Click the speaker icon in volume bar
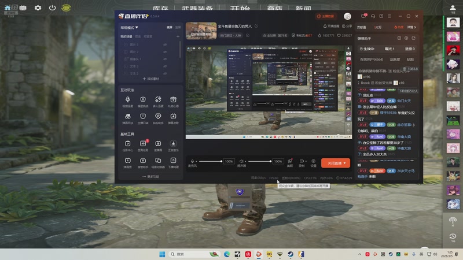This screenshot has height=260, width=463. point(241,161)
